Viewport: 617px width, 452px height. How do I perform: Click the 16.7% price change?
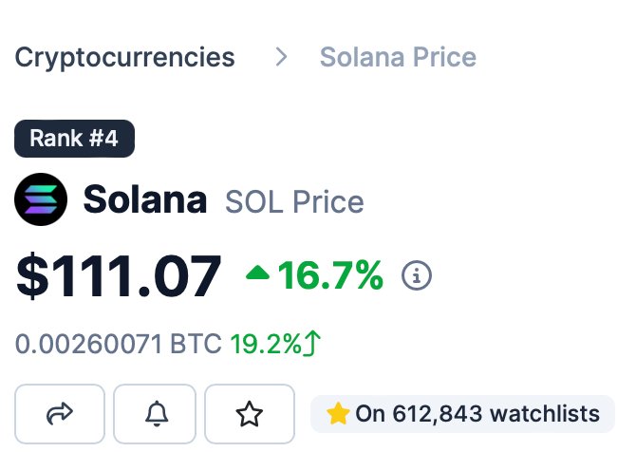coord(330,275)
